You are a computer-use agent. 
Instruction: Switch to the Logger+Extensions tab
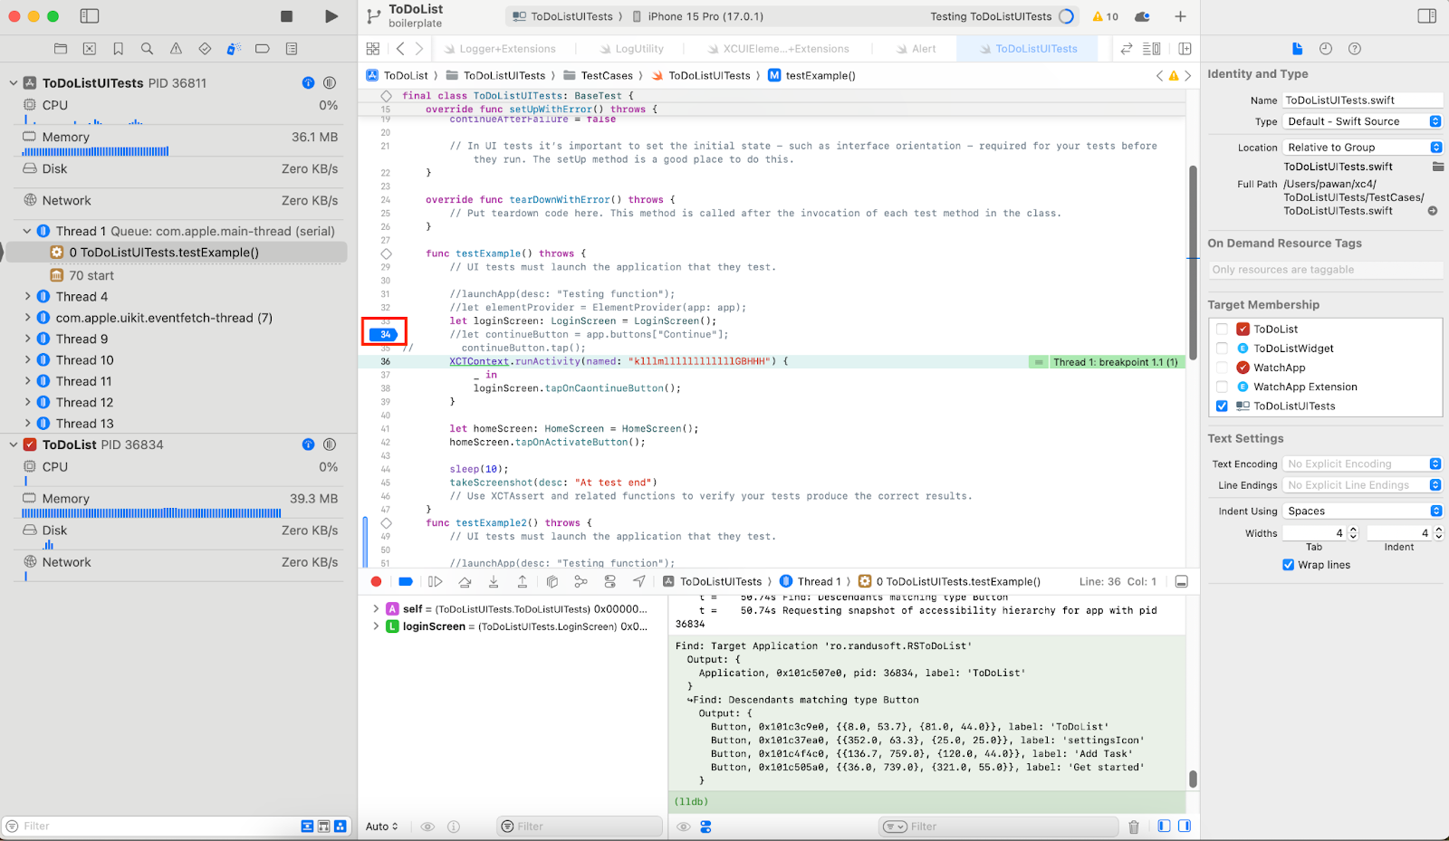coord(500,49)
